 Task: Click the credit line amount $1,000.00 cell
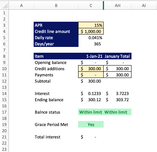click(91, 31)
